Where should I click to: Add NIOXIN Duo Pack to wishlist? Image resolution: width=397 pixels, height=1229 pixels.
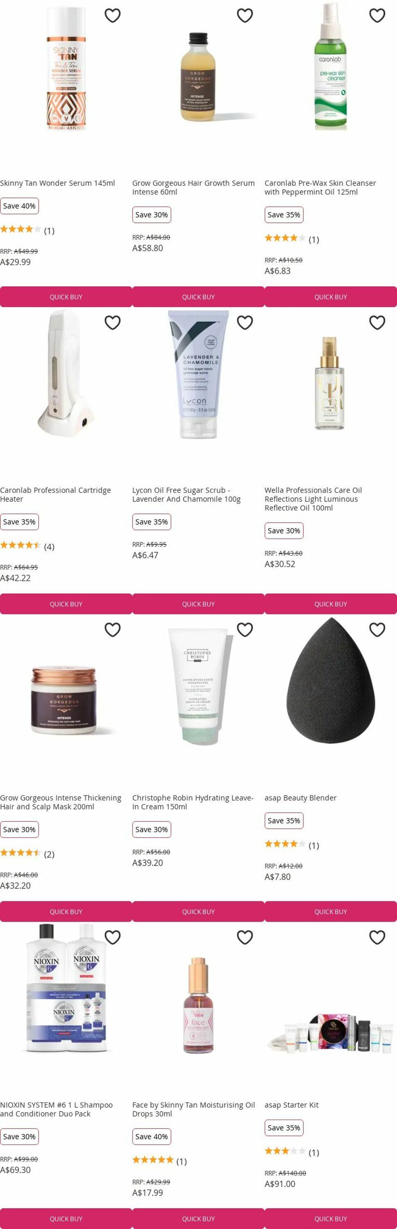pyautogui.click(x=113, y=937)
